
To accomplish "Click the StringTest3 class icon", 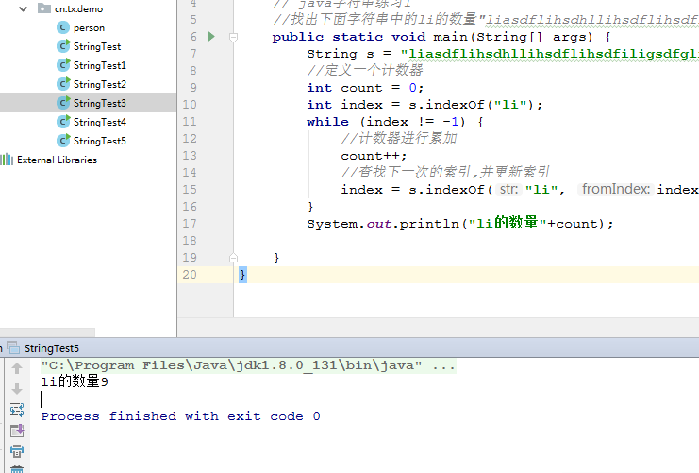I will coord(63,103).
